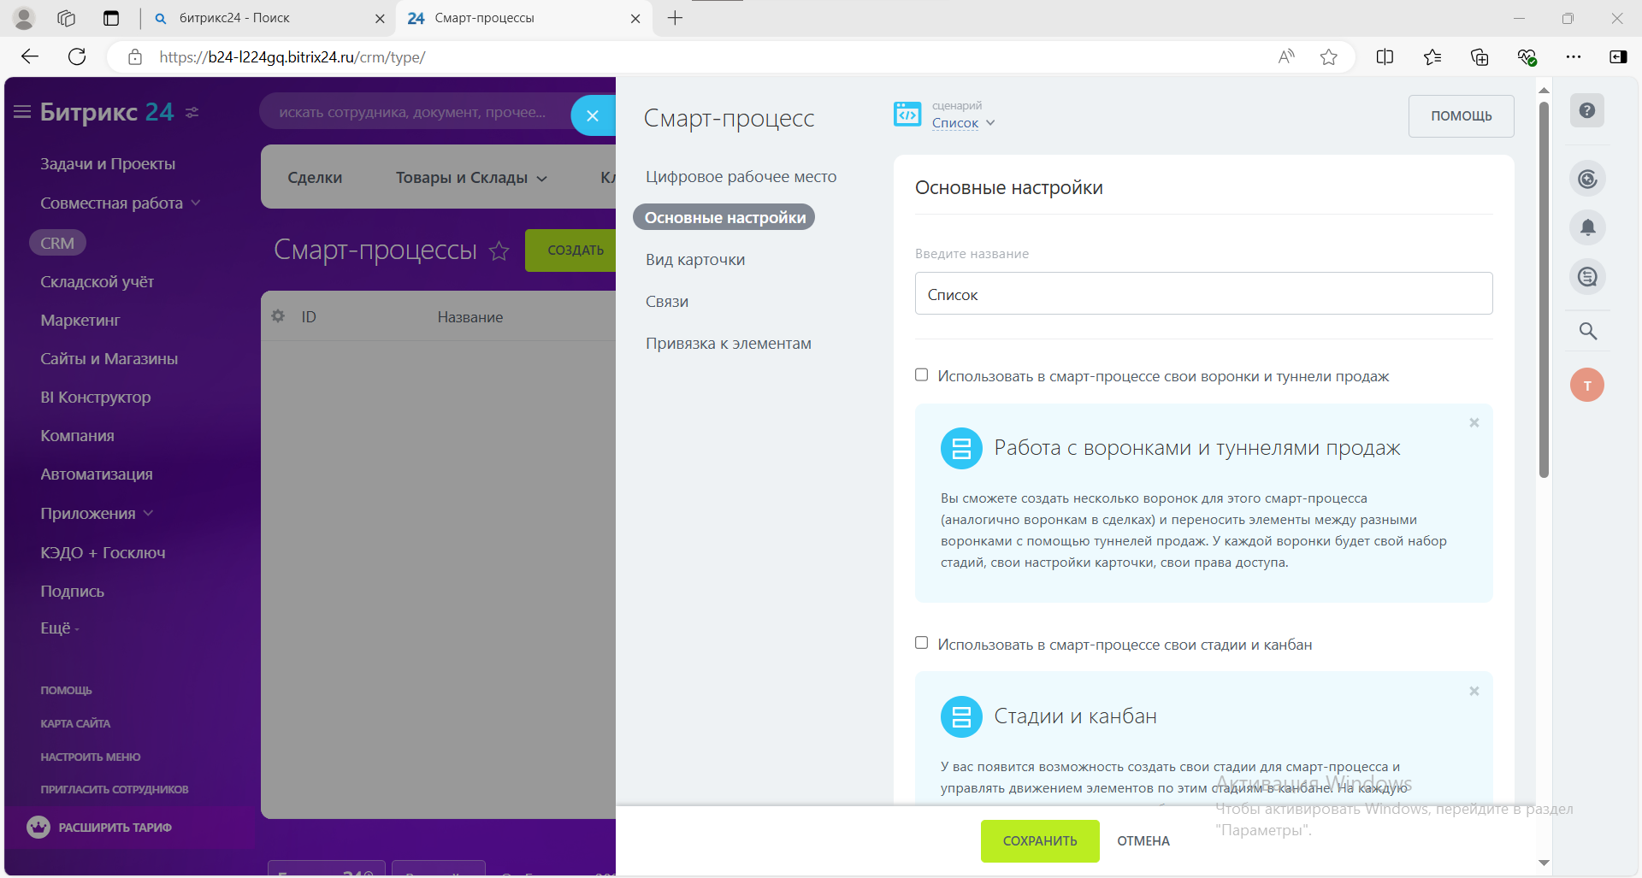Click the Отмена button

[x=1143, y=841]
